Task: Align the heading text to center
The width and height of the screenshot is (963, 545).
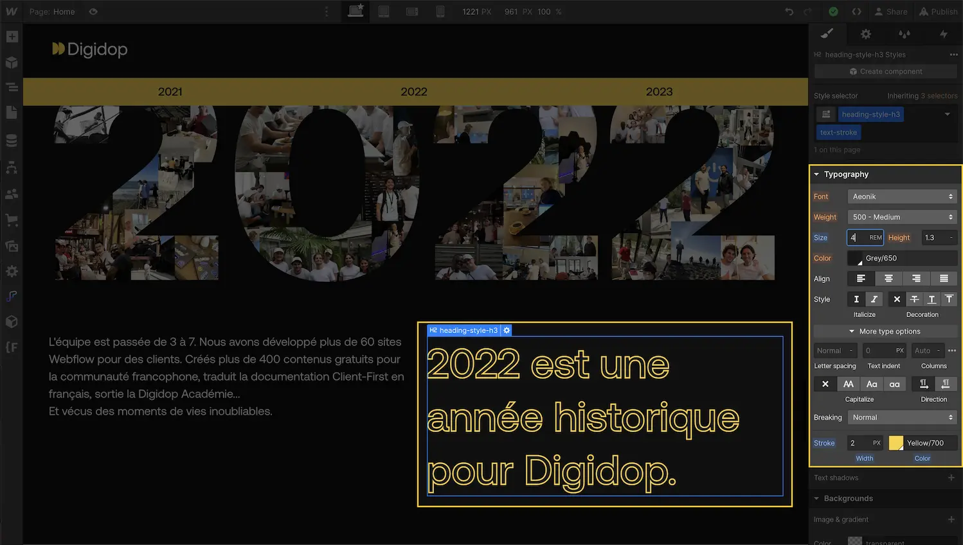Action: point(888,278)
